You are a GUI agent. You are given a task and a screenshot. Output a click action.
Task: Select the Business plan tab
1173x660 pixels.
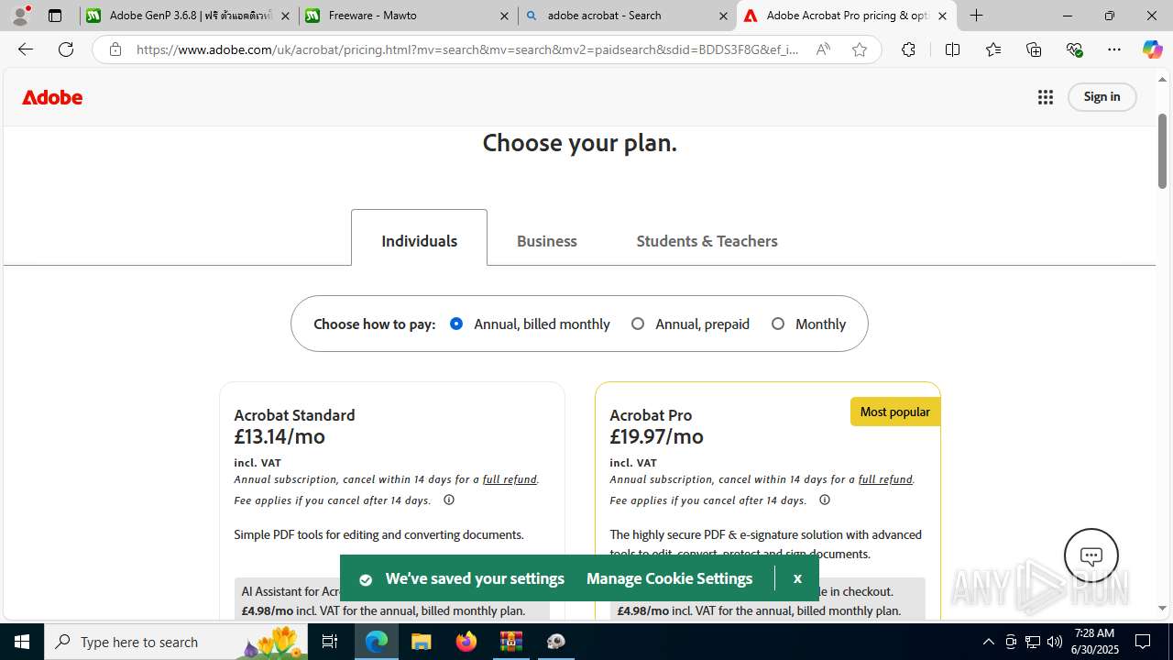pos(546,241)
